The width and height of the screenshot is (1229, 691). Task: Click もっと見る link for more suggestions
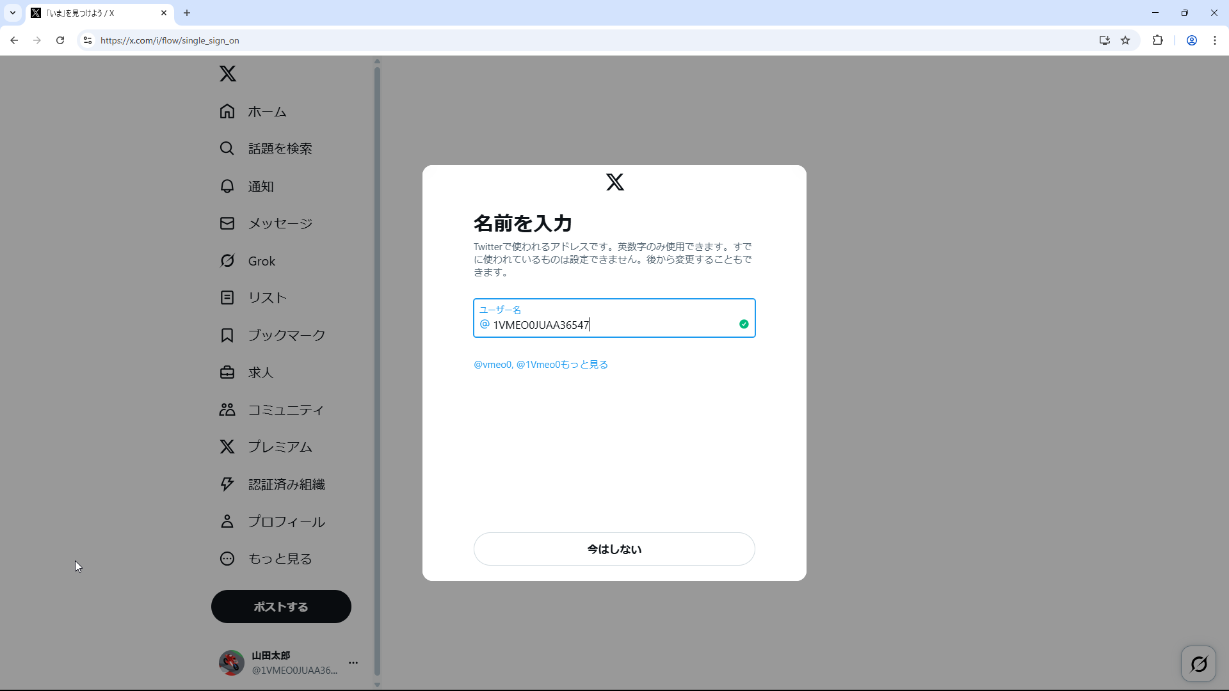click(584, 365)
